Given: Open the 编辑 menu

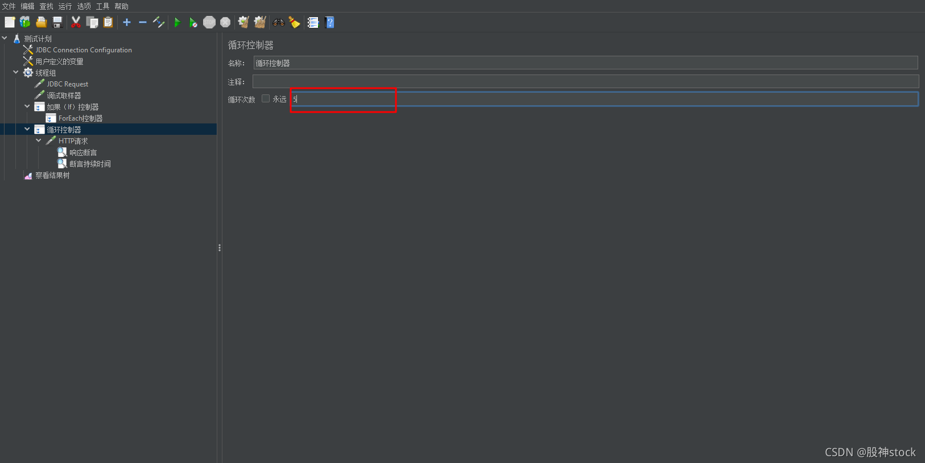Looking at the screenshot, I should [x=28, y=6].
